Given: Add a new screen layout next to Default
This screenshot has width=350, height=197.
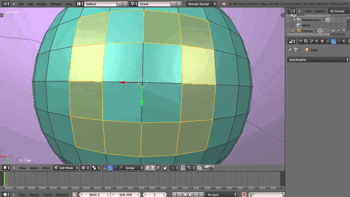Looking at the screenshot, I should click(x=120, y=4).
